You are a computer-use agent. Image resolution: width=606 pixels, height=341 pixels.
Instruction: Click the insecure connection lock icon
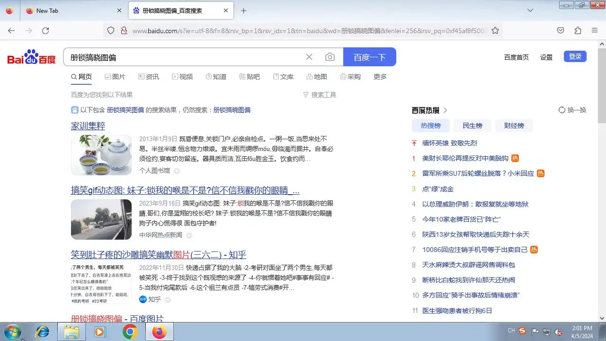tap(124, 30)
